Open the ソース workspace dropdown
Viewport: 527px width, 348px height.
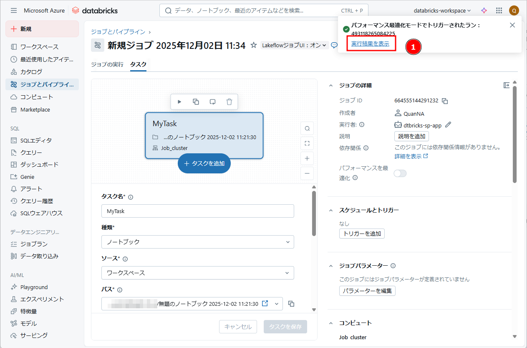pyautogui.click(x=197, y=273)
